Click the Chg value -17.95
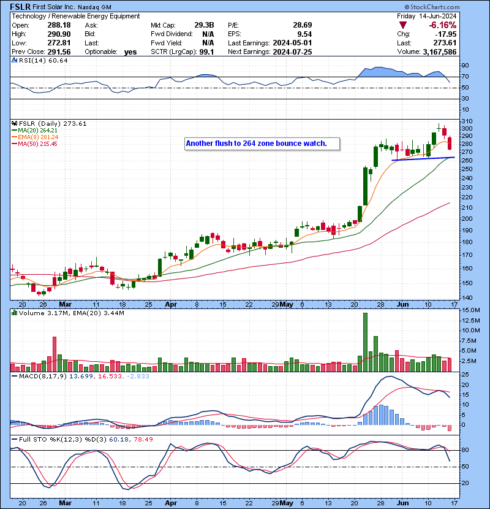This screenshot has height=509, width=490. (x=445, y=34)
